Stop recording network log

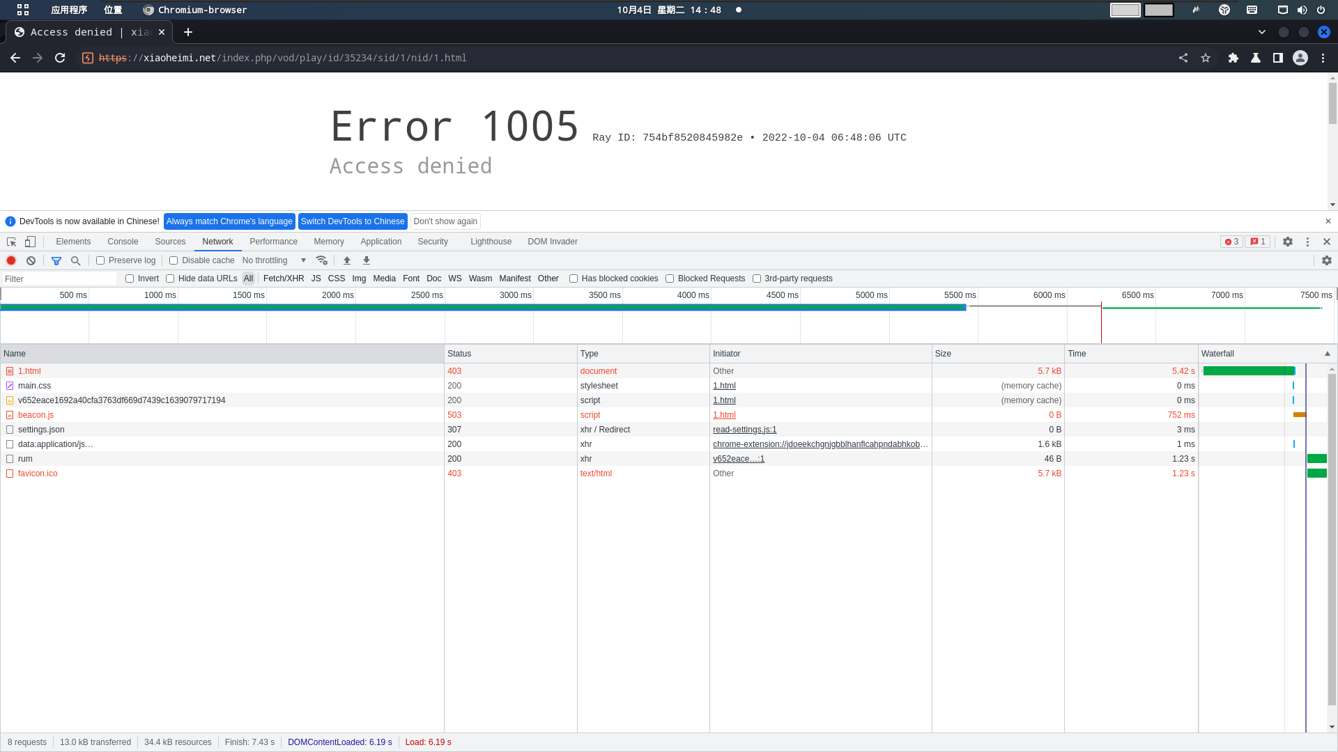pyautogui.click(x=11, y=260)
